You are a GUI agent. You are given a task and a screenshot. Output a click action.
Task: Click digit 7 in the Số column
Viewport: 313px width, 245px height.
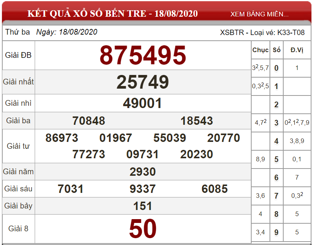(276, 196)
